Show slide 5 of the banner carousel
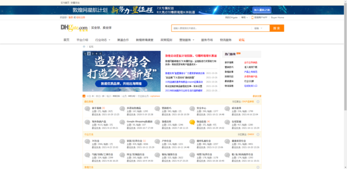This screenshot has width=347, height=169. point(100,53)
